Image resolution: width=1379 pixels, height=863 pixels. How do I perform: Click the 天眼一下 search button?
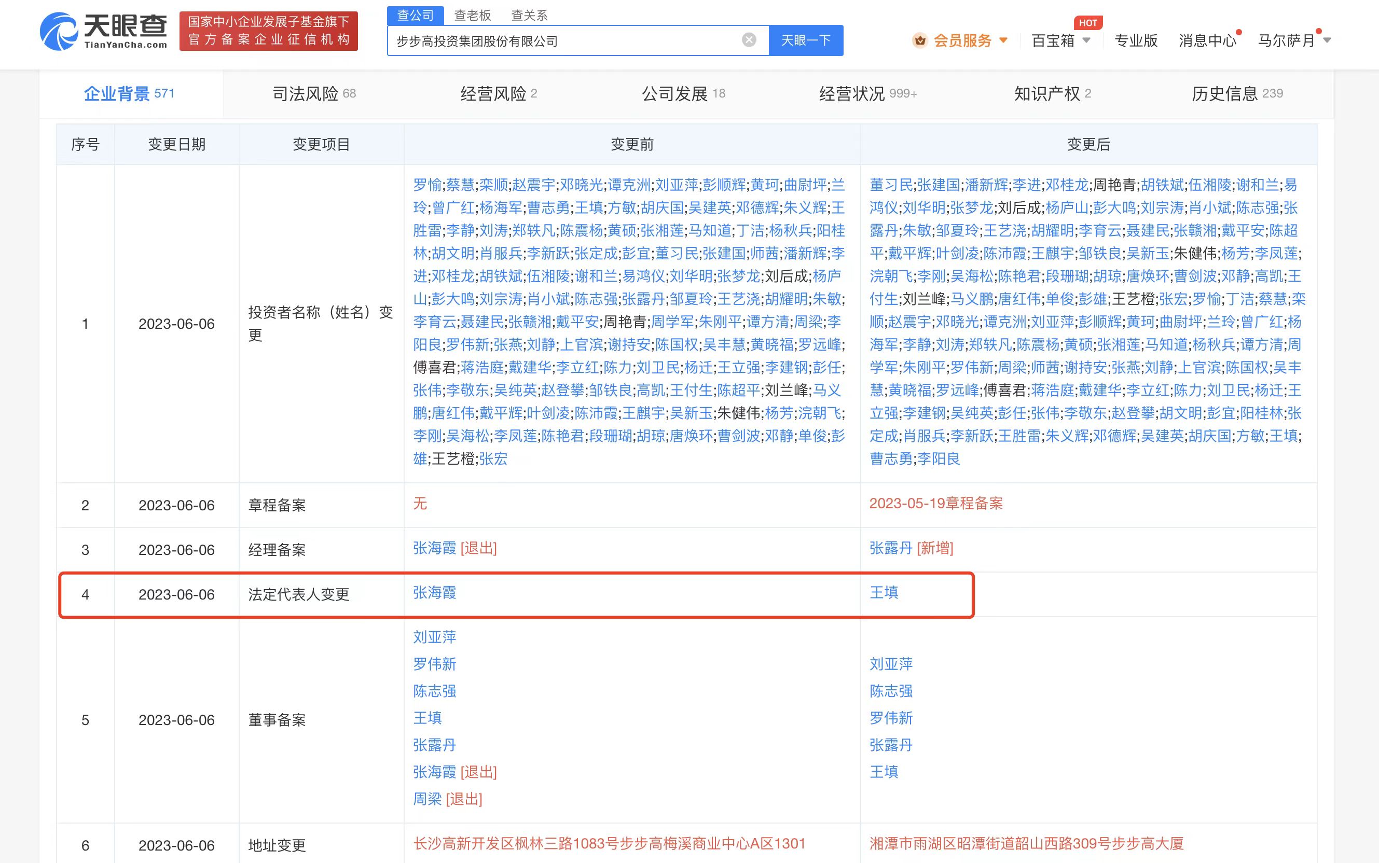pos(806,40)
